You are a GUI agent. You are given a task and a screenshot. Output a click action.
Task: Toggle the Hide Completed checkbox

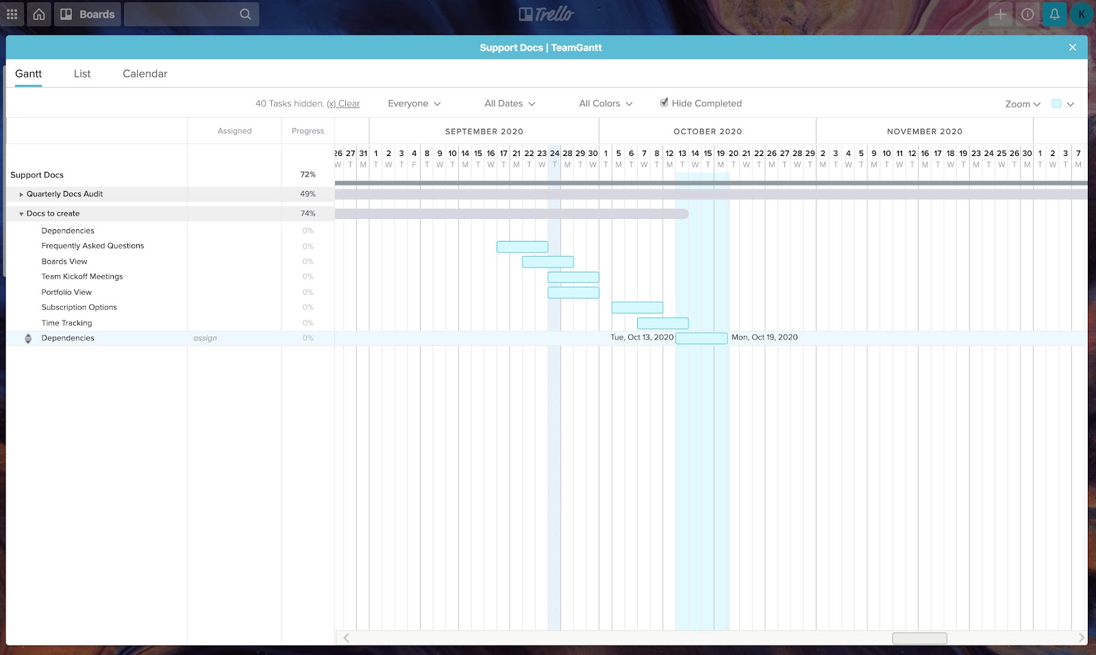pyautogui.click(x=664, y=103)
